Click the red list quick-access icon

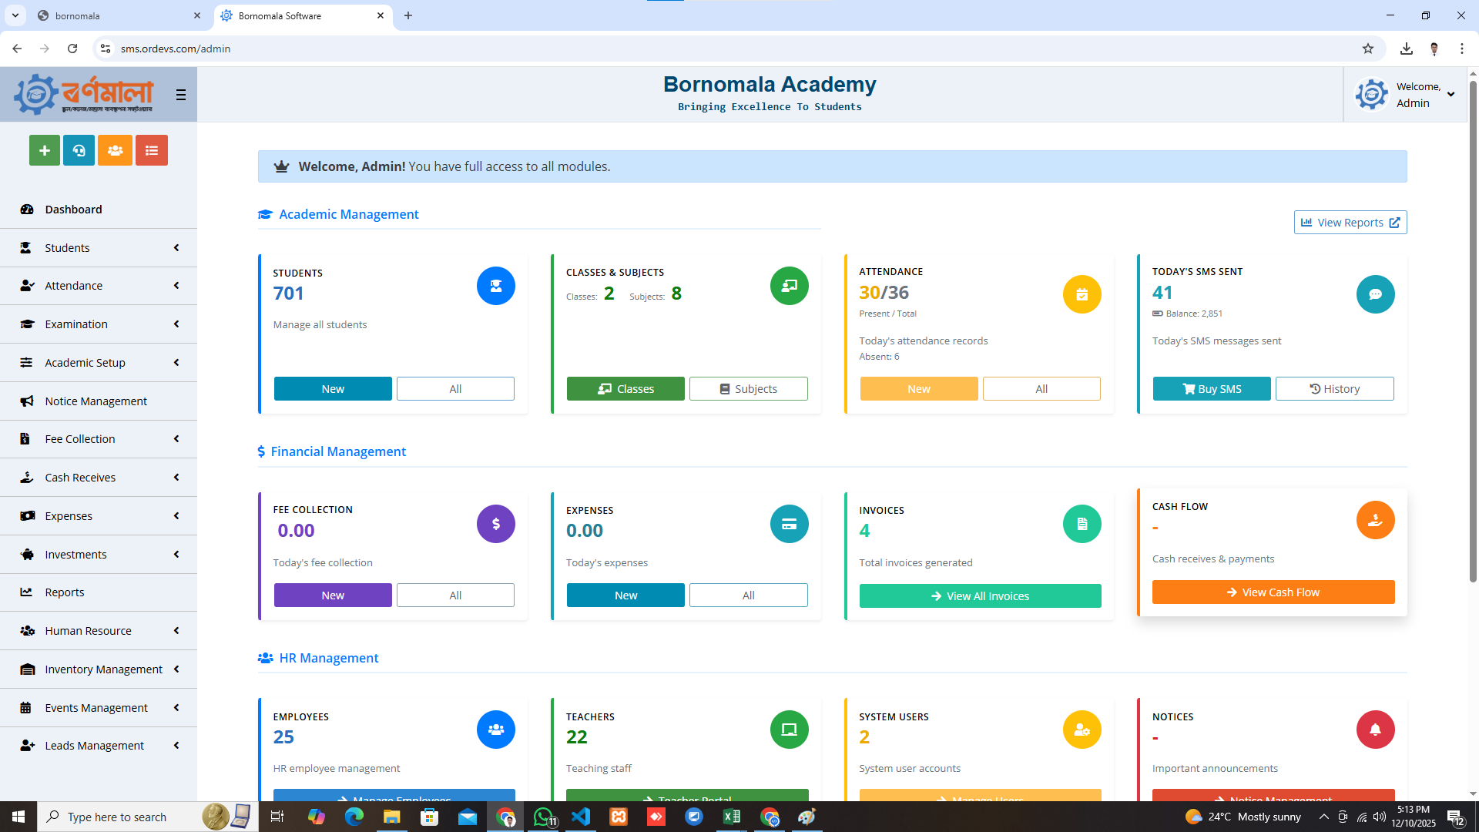pyautogui.click(x=152, y=150)
